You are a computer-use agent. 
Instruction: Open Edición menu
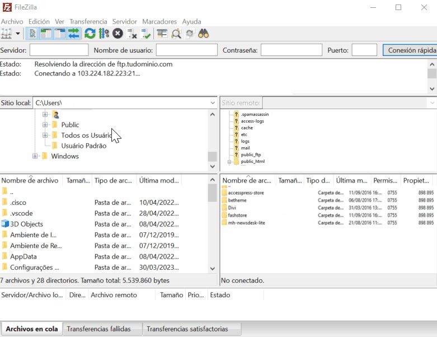pos(39,21)
